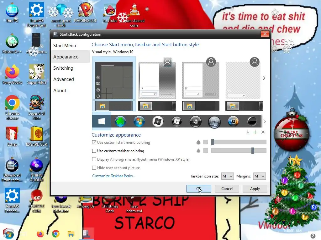Click the Cancel button
This screenshot has width=321, height=240.
(x=227, y=189)
